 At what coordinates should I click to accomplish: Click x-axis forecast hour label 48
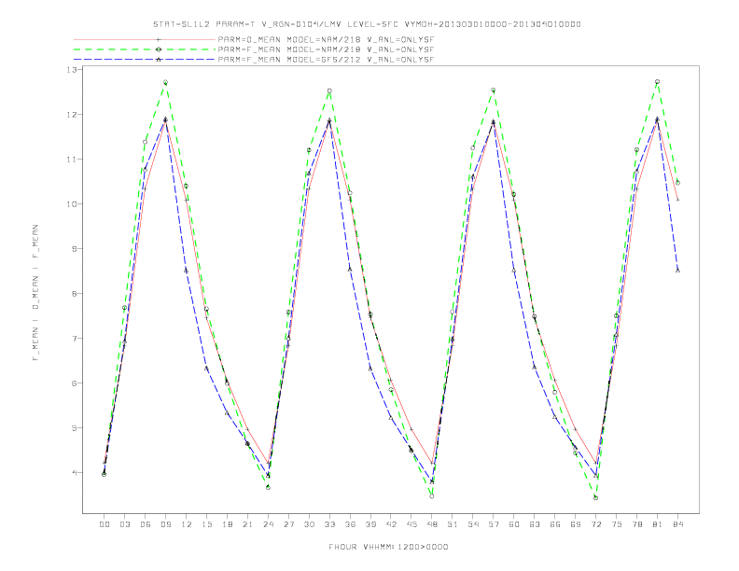(432, 524)
